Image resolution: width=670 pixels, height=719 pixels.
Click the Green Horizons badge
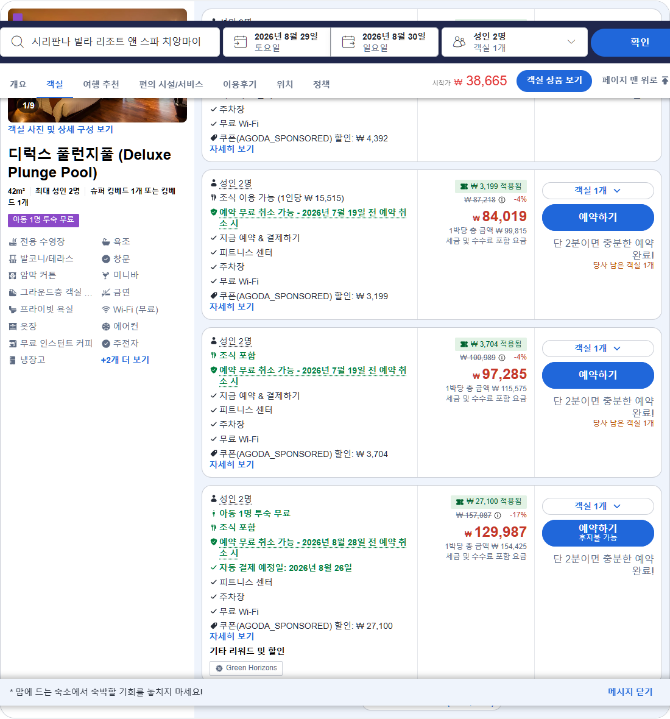[x=246, y=668]
